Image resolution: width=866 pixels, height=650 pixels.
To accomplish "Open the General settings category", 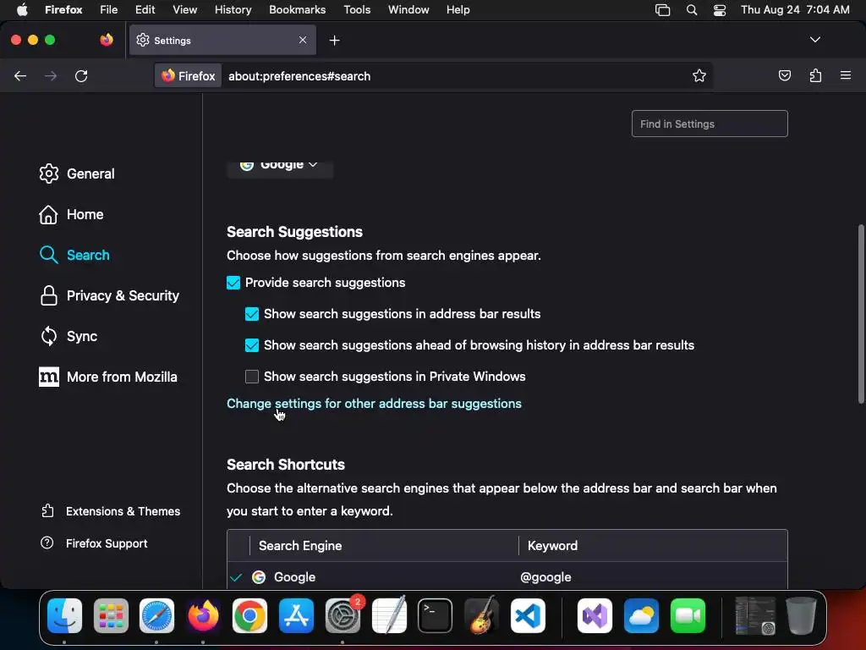I will (x=77, y=174).
